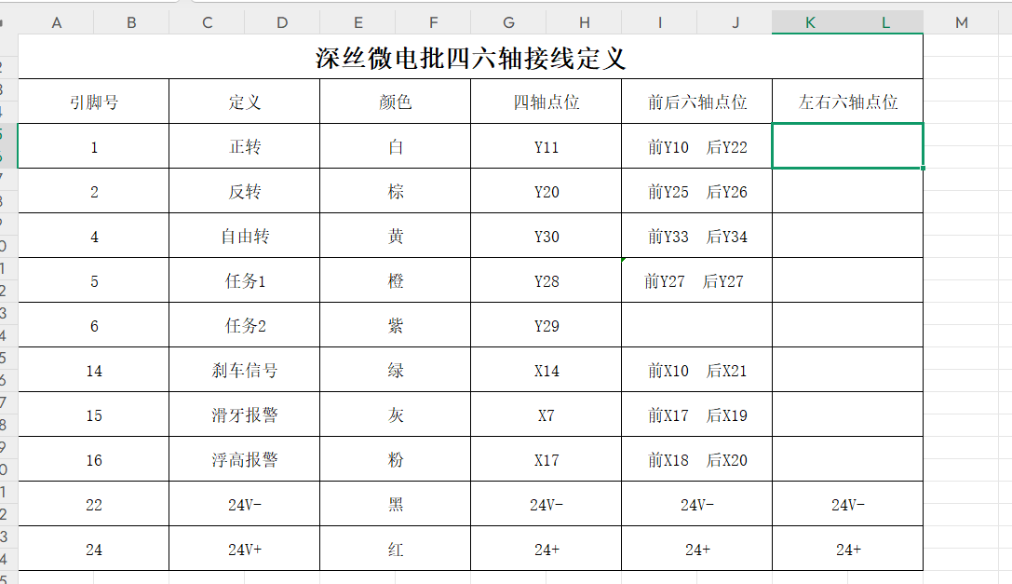Viewport: 1012px width, 584px height.
Task: Click pin number 16 cell
Action: (x=94, y=459)
